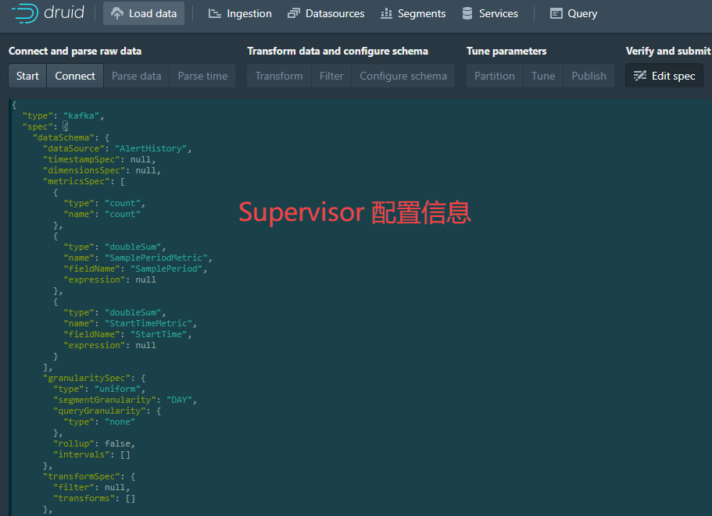
Task: Click the "SamplePeriod" fieldName value
Action: (x=166, y=269)
